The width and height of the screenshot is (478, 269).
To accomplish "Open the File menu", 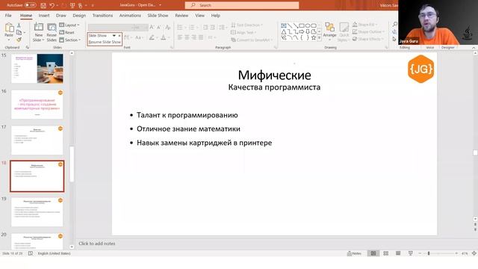I will point(8,15).
